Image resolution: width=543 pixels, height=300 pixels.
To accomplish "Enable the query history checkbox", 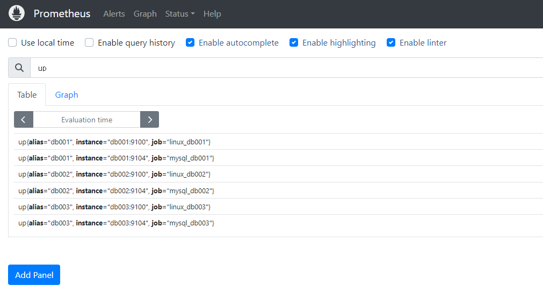I will (89, 42).
